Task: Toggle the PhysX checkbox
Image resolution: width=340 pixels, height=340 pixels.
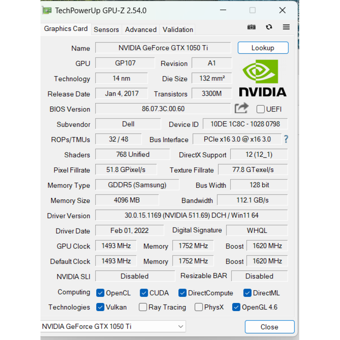Action: 199,307
